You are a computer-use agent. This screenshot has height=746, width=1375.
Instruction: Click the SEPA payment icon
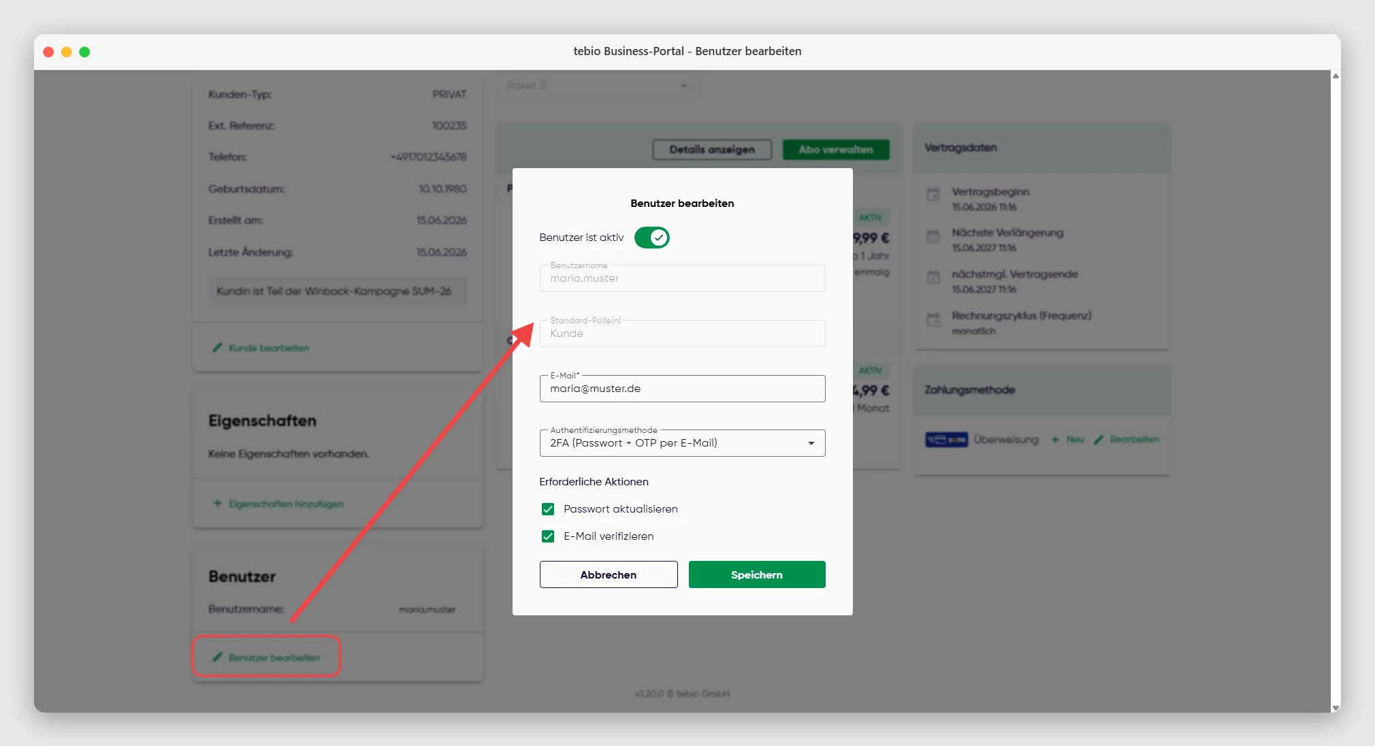pos(946,440)
